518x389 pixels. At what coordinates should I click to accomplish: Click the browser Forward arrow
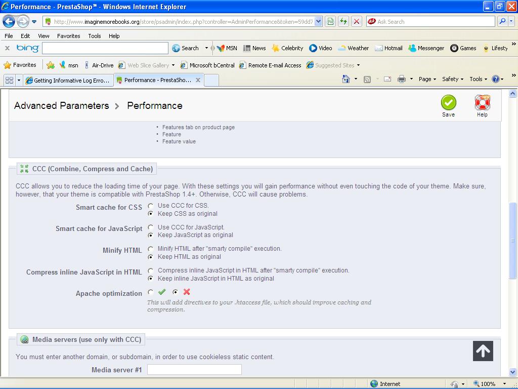click(x=22, y=22)
